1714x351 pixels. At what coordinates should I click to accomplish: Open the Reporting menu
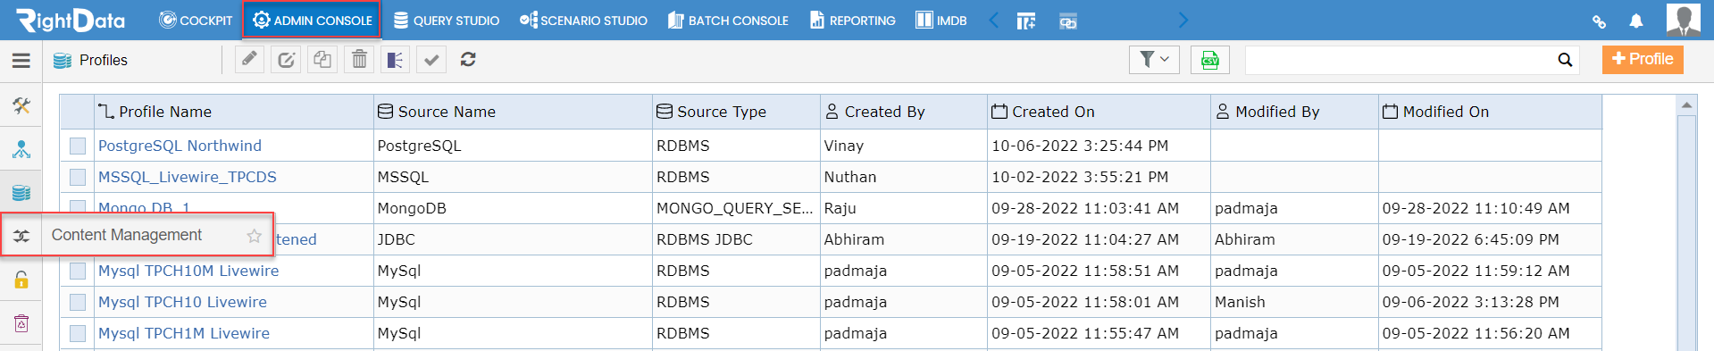tap(853, 20)
